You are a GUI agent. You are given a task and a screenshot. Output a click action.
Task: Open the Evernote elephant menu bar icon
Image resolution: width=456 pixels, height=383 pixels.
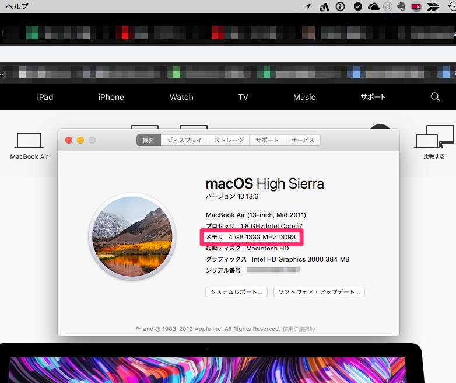[x=401, y=6]
